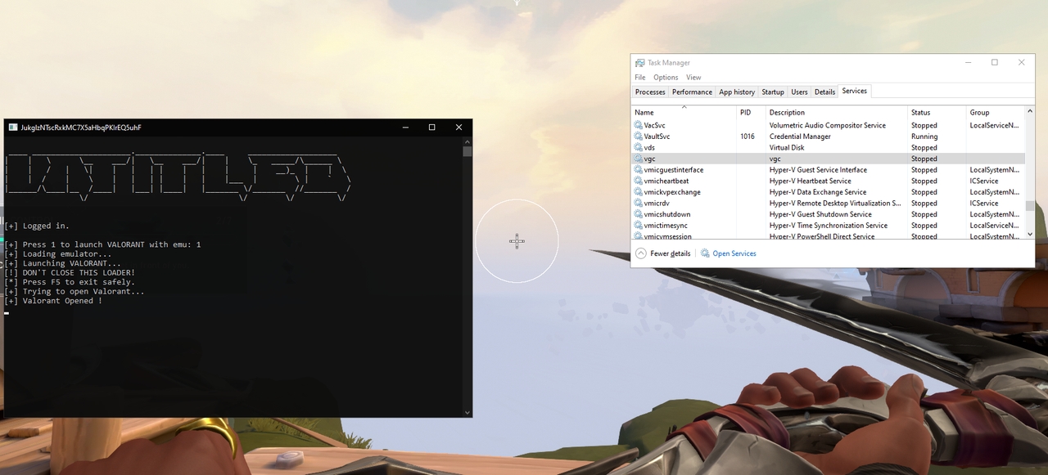Click the VacSvc gear icon
Screen dimensions: 1048x475
[639, 124]
